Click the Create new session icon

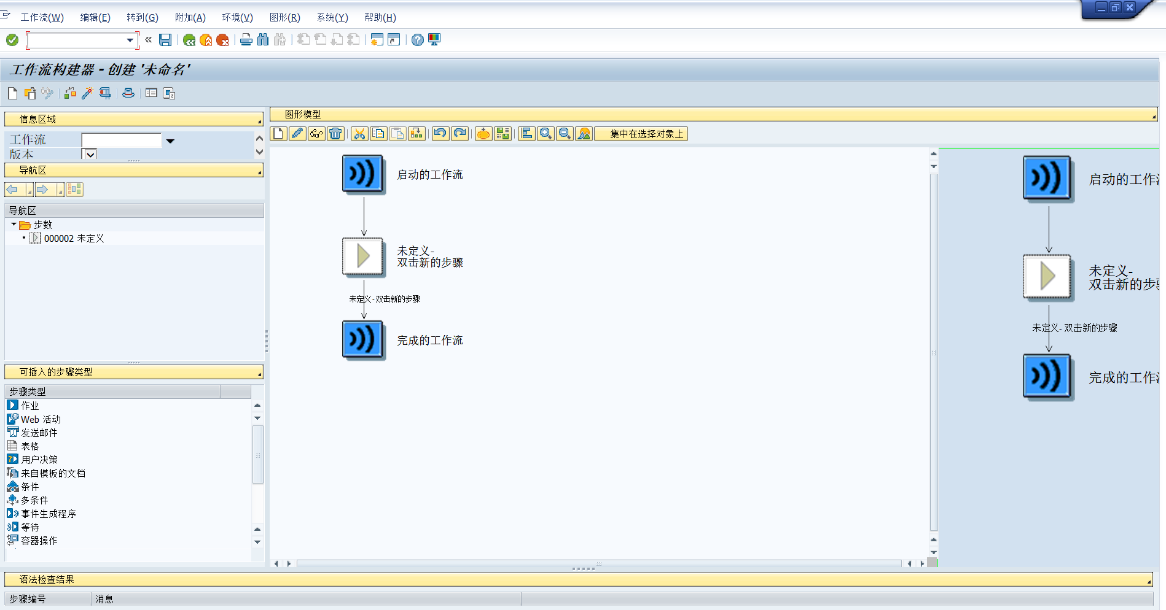click(377, 40)
